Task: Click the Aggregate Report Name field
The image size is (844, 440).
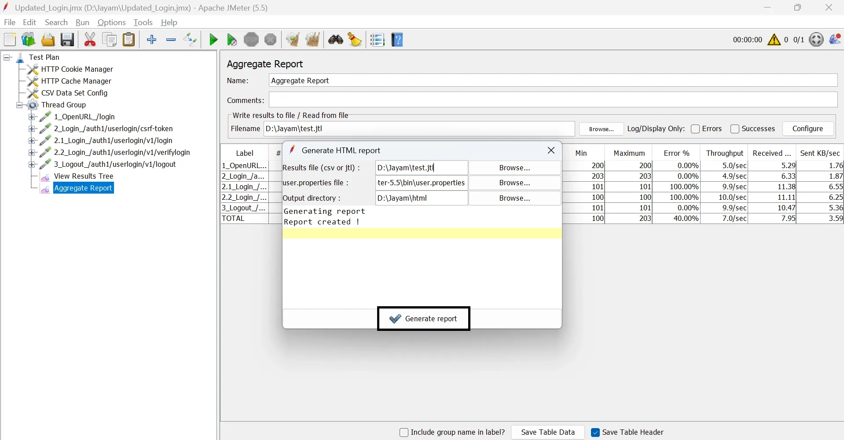Action: point(553,81)
